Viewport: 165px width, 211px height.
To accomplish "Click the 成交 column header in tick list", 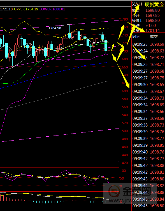I will coord(154,36).
